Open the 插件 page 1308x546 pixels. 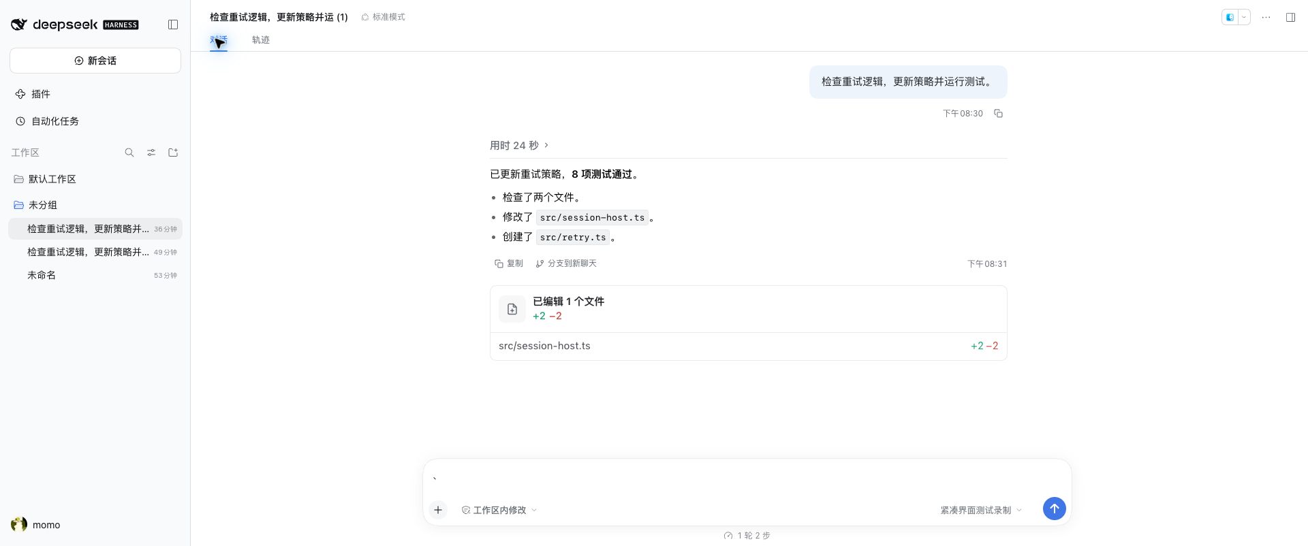click(95, 94)
